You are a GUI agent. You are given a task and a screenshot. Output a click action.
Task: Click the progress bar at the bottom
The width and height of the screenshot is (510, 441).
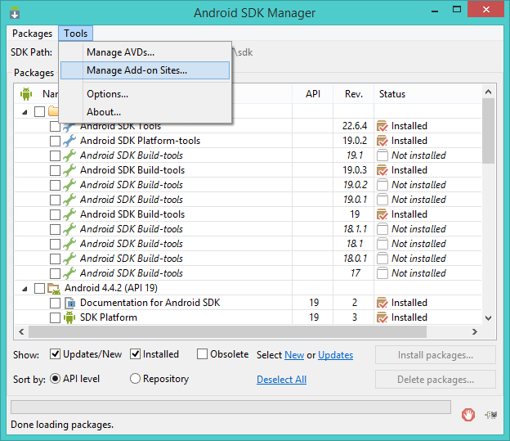coord(231,407)
